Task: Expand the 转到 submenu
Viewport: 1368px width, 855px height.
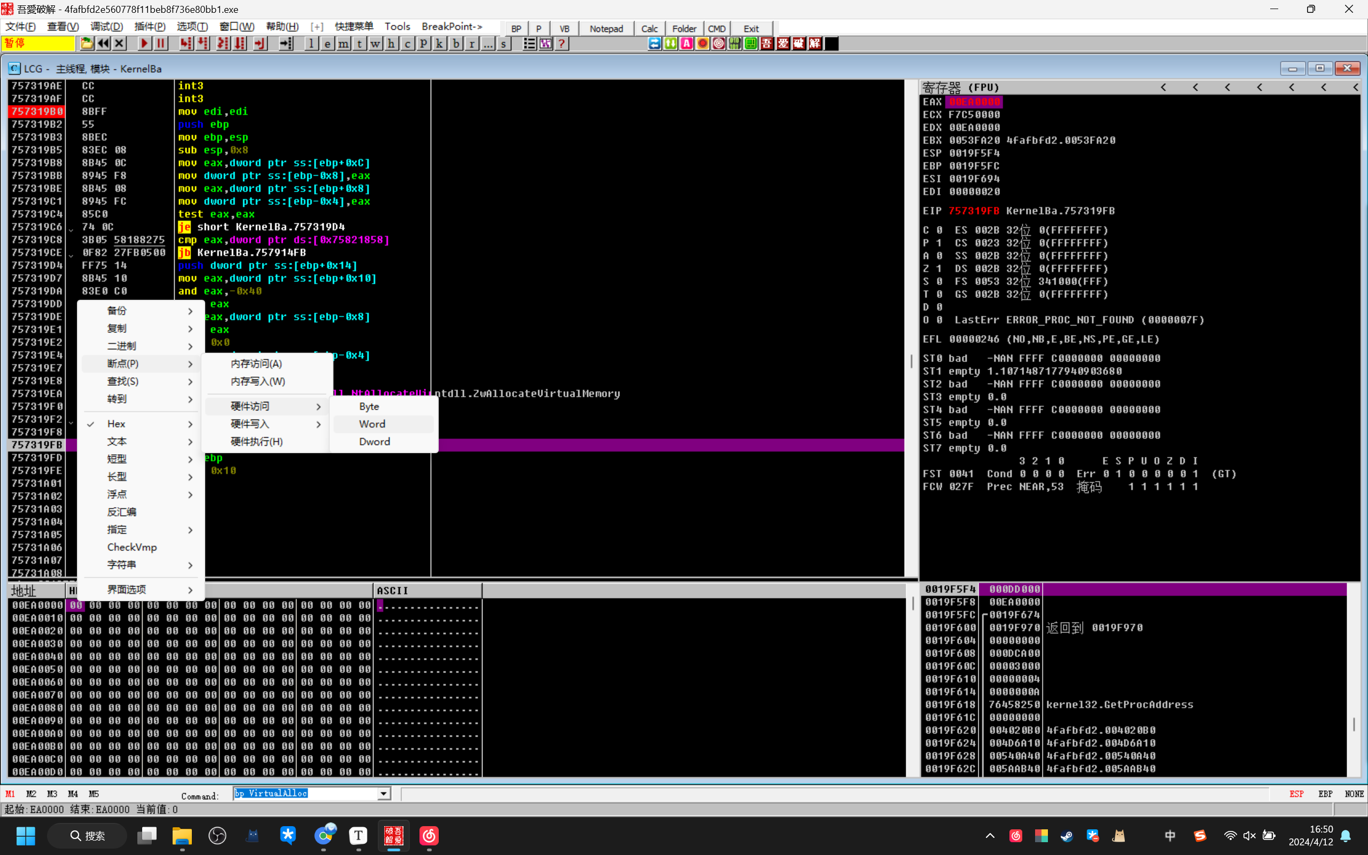Action: (141, 399)
